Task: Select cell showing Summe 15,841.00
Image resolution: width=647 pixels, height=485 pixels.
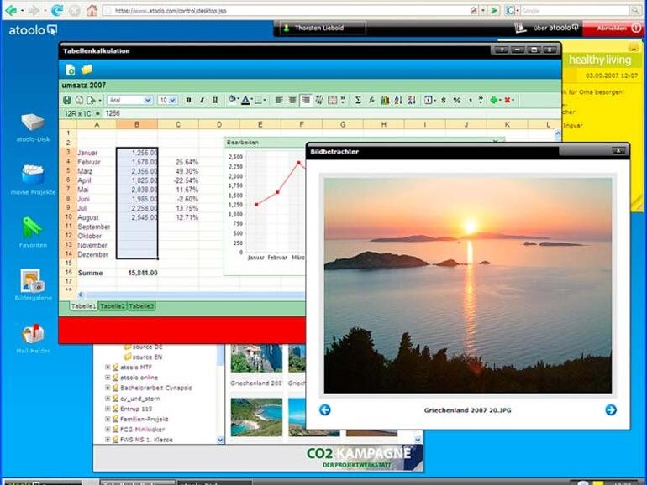Action: click(137, 273)
